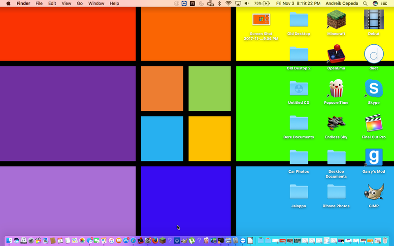Select the GIMP desktop icon
The width and height of the screenshot is (394, 246).
[x=374, y=191]
